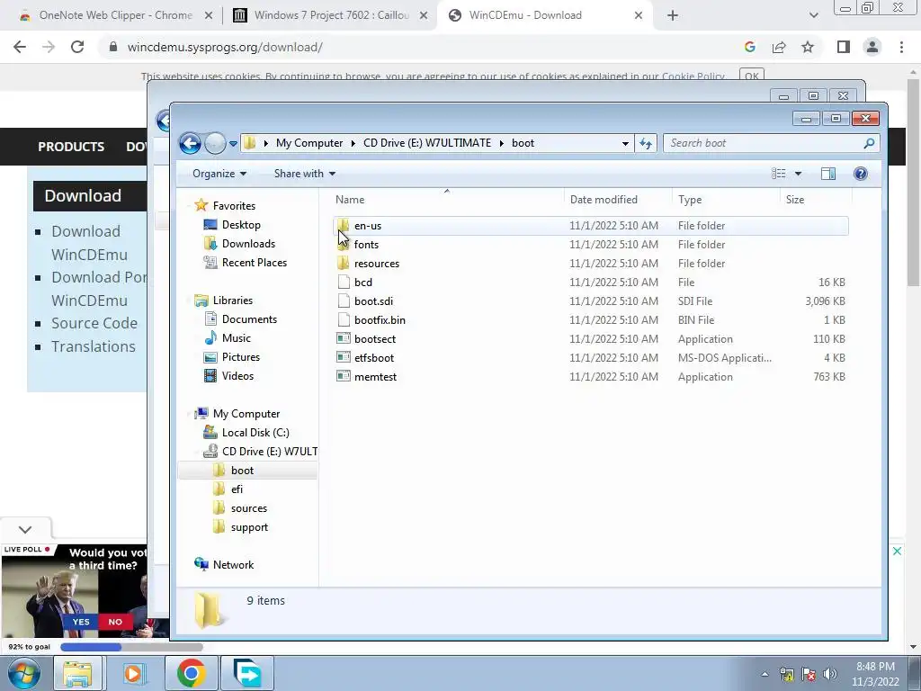The height and width of the screenshot is (691, 921).
Task: Open the recent pages dropdown arrow
Action: [233, 143]
